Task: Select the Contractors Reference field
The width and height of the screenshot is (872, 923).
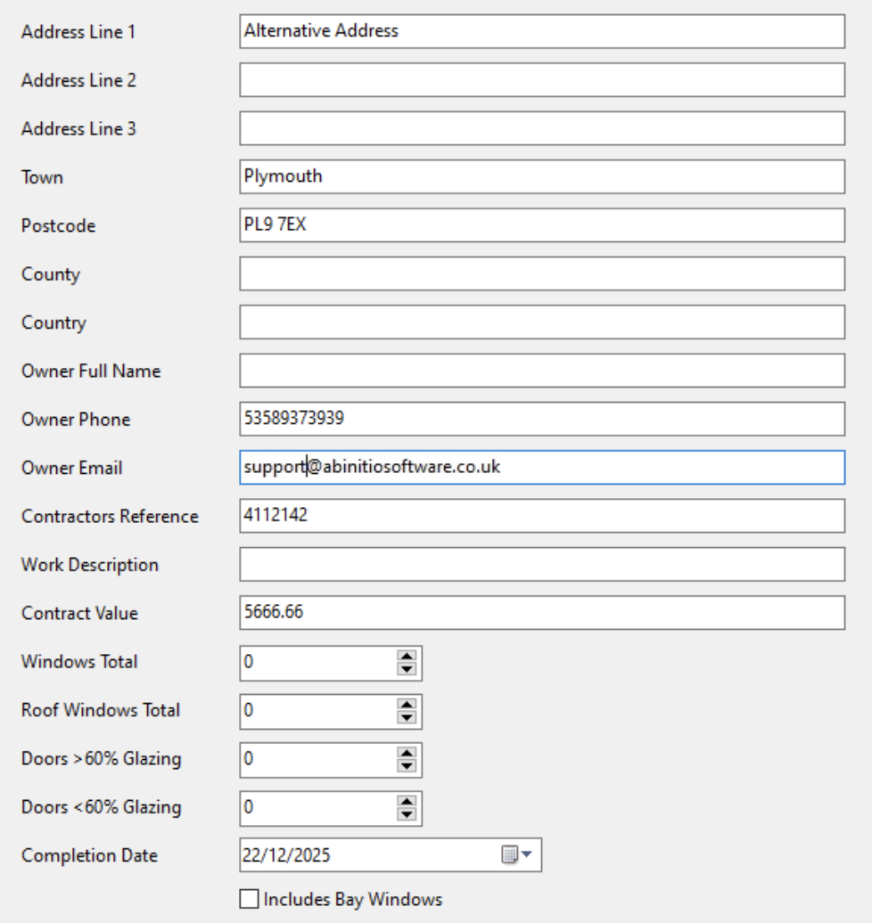Action: [x=541, y=516]
